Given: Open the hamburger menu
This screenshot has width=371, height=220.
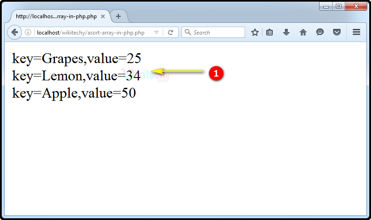Looking at the screenshot, I should click(356, 32).
